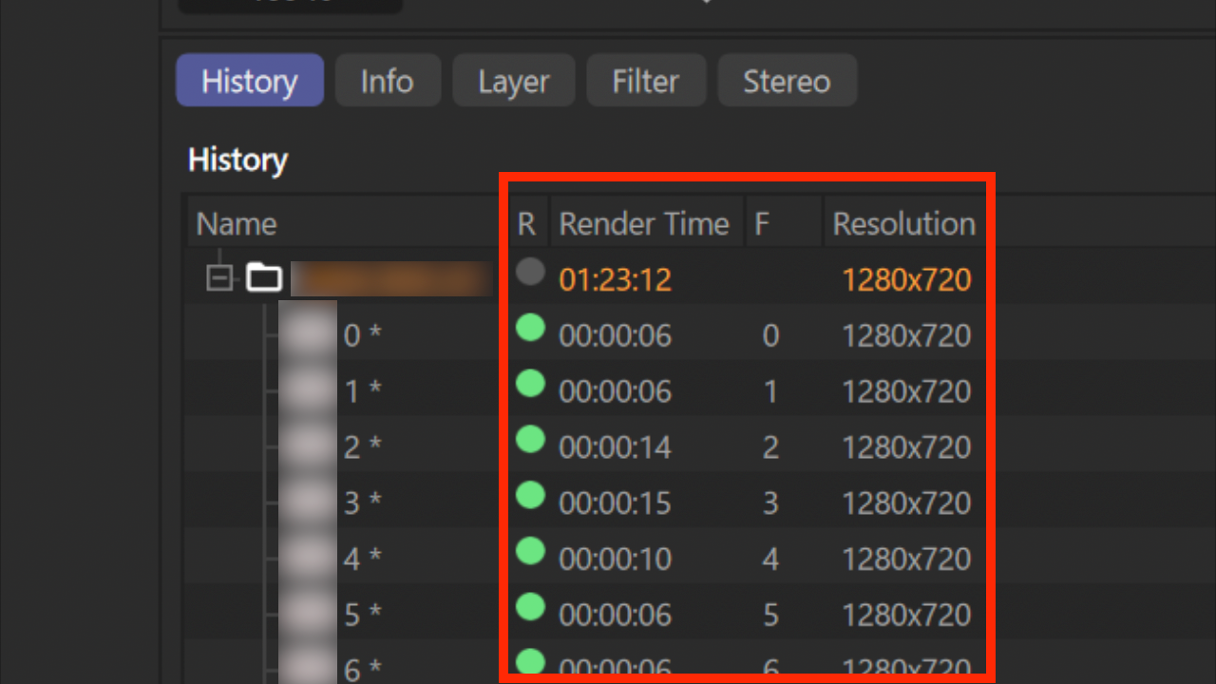This screenshot has width=1216, height=684.
Task: Select history entry named "5 *"
Action: point(361,615)
